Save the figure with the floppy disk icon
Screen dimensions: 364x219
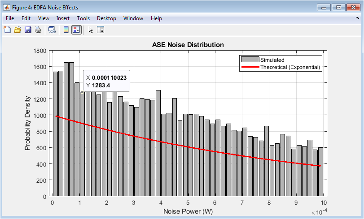pos(28,30)
